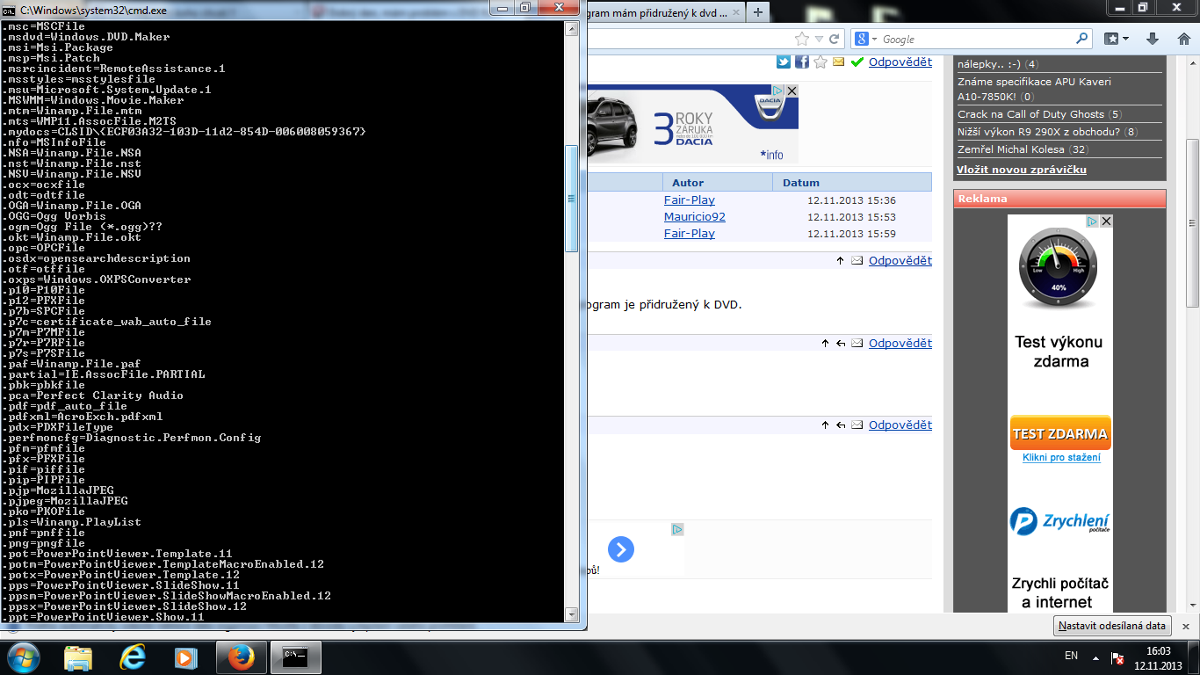Image resolution: width=1200 pixels, height=675 pixels.
Task: Share the post via the Facebook icon
Action: click(x=802, y=62)
